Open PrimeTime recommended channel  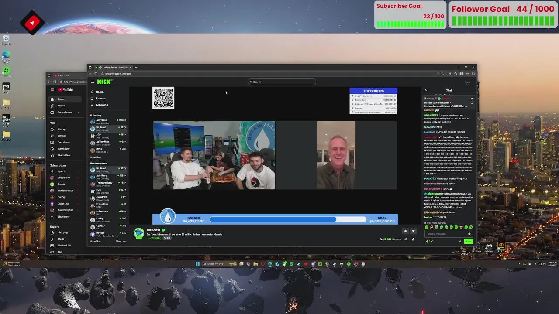coord(108,205)
